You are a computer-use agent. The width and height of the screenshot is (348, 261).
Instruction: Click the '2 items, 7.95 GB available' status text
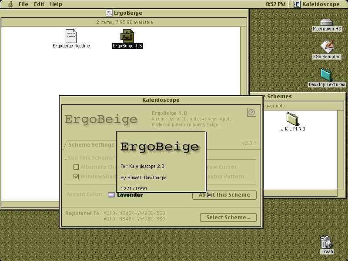pos(124,22)
